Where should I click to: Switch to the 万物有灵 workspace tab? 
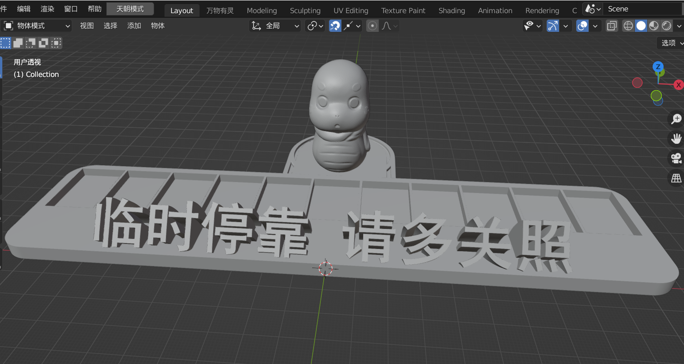tap(220, 10)
